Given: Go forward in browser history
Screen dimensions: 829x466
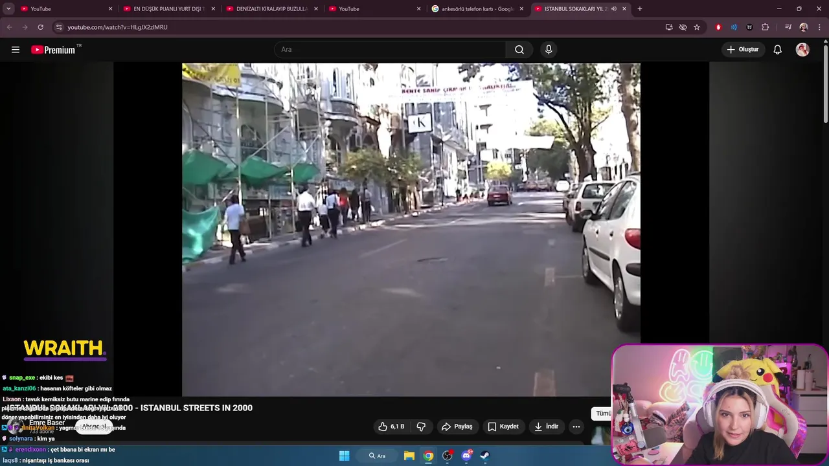Looking at the screenshot, I should (x=25, y=27).
